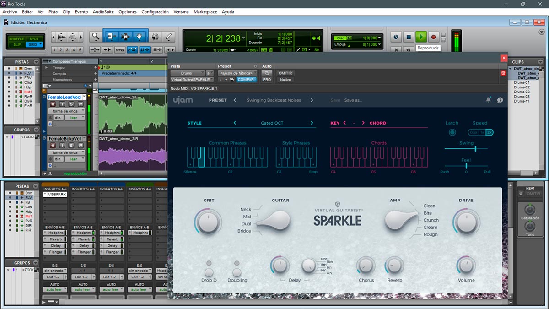
Task: Enable Shuffle edit mode
Action: point(16,39)
